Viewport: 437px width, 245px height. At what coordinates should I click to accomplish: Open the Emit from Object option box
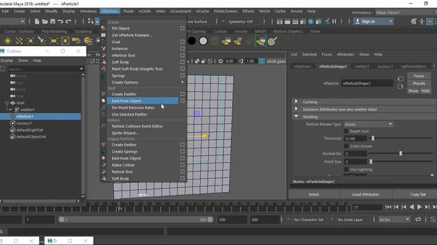pyautogui.click(x=182, y=101)
